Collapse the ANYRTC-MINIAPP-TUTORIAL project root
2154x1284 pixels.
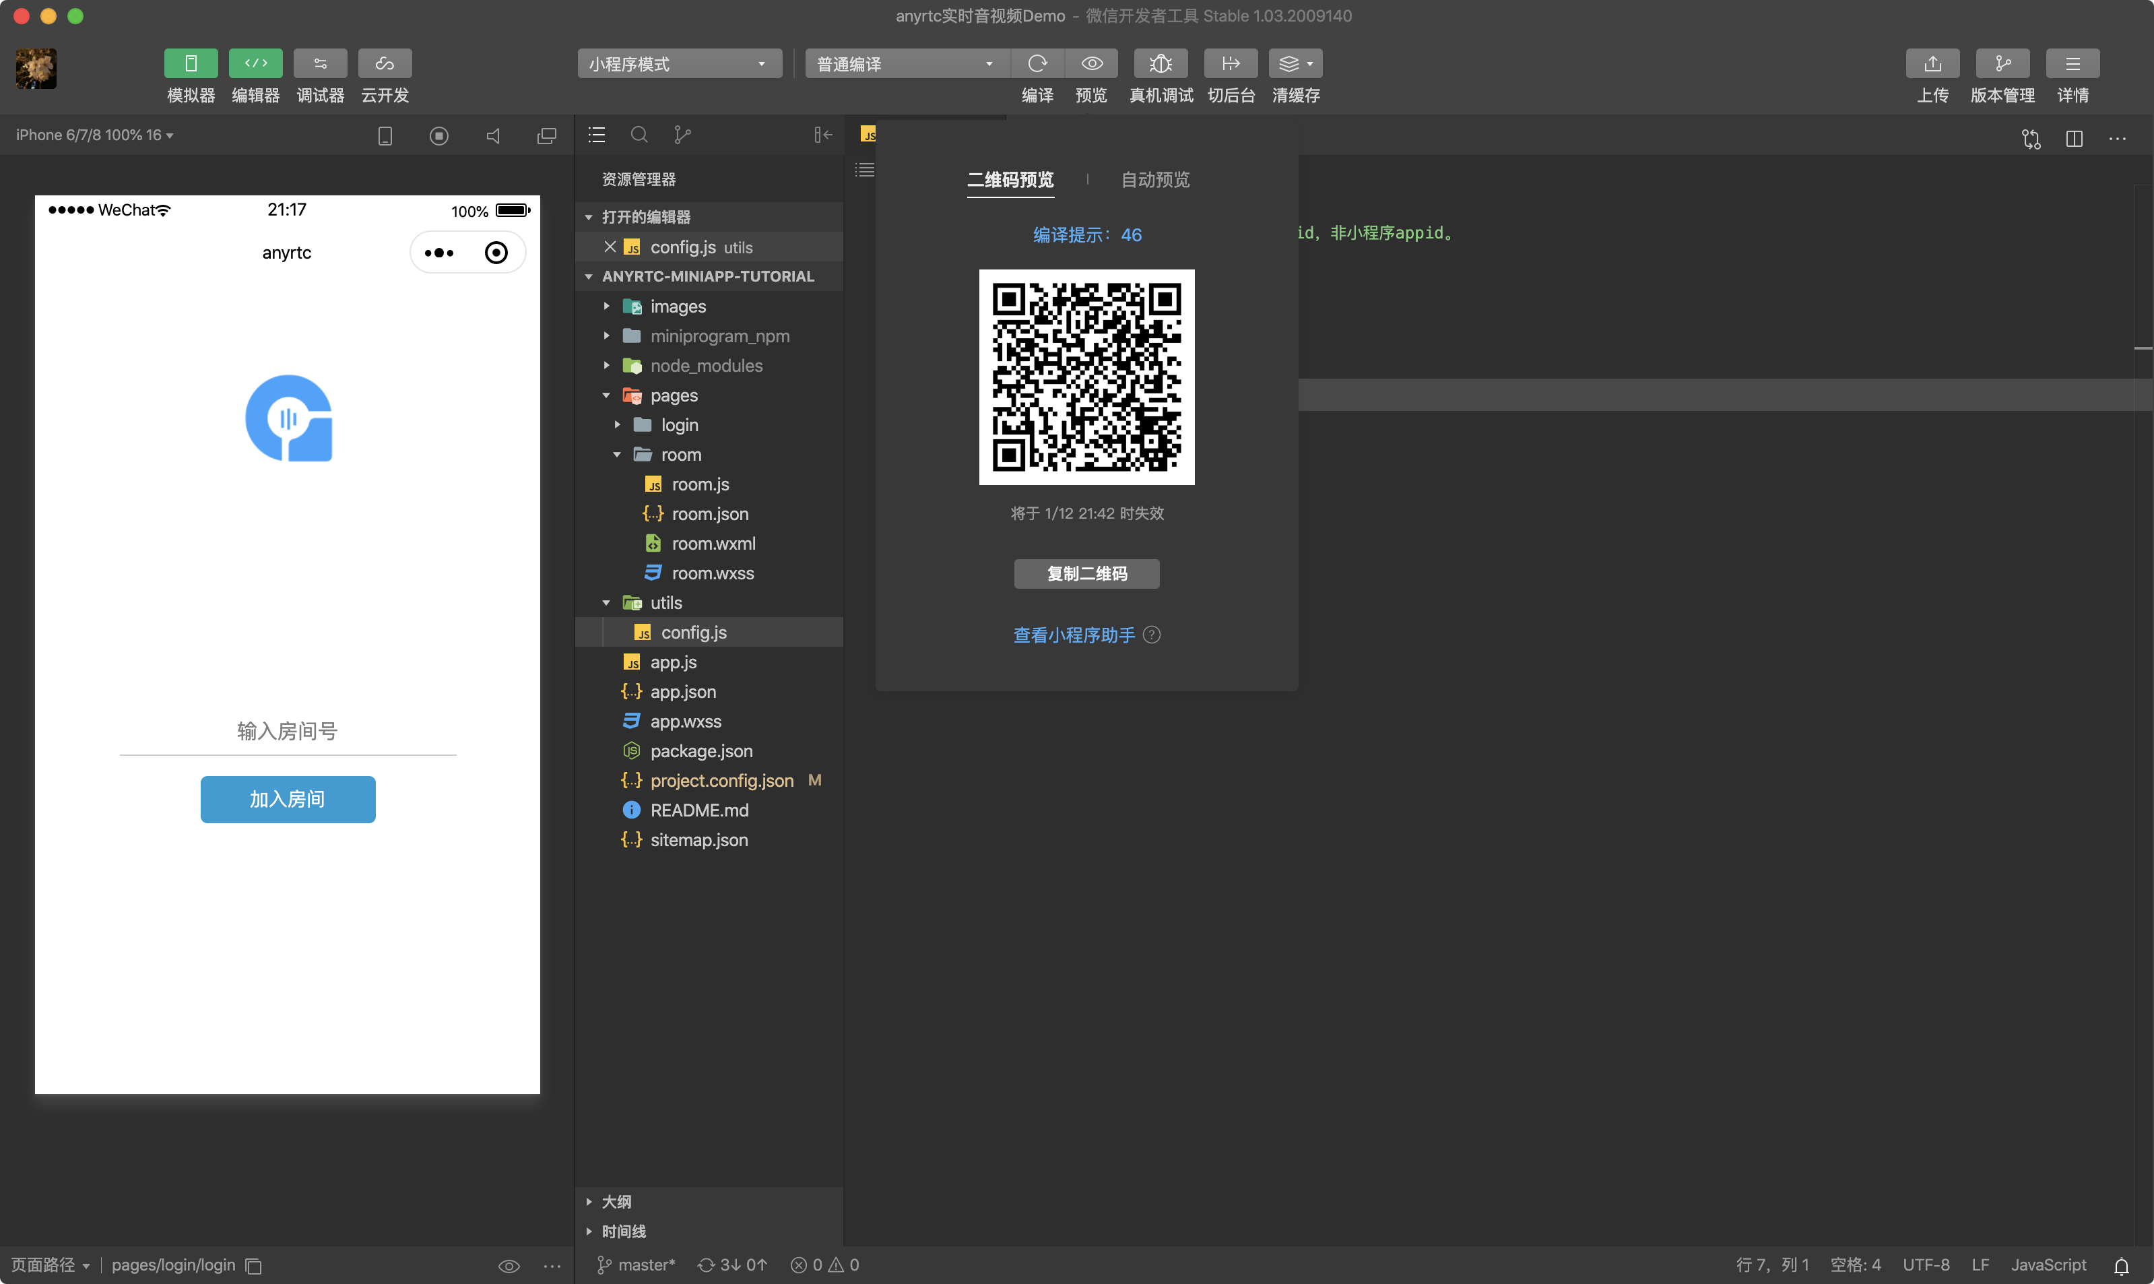click(x=709, y=276)
